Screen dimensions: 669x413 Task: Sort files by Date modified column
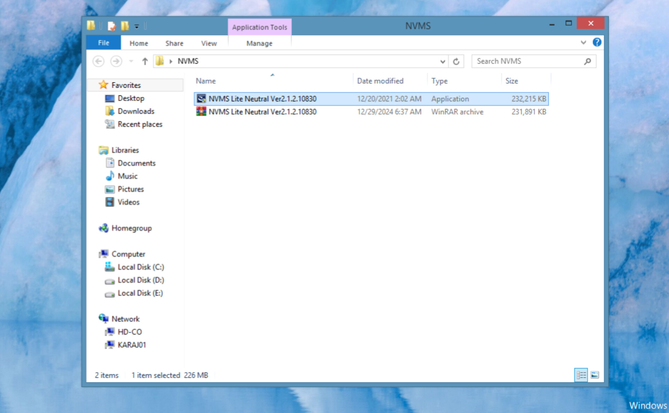pos(380,81)
